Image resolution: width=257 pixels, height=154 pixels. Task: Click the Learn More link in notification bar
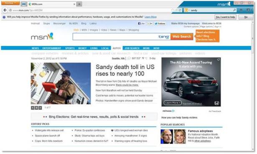(150, 17)
